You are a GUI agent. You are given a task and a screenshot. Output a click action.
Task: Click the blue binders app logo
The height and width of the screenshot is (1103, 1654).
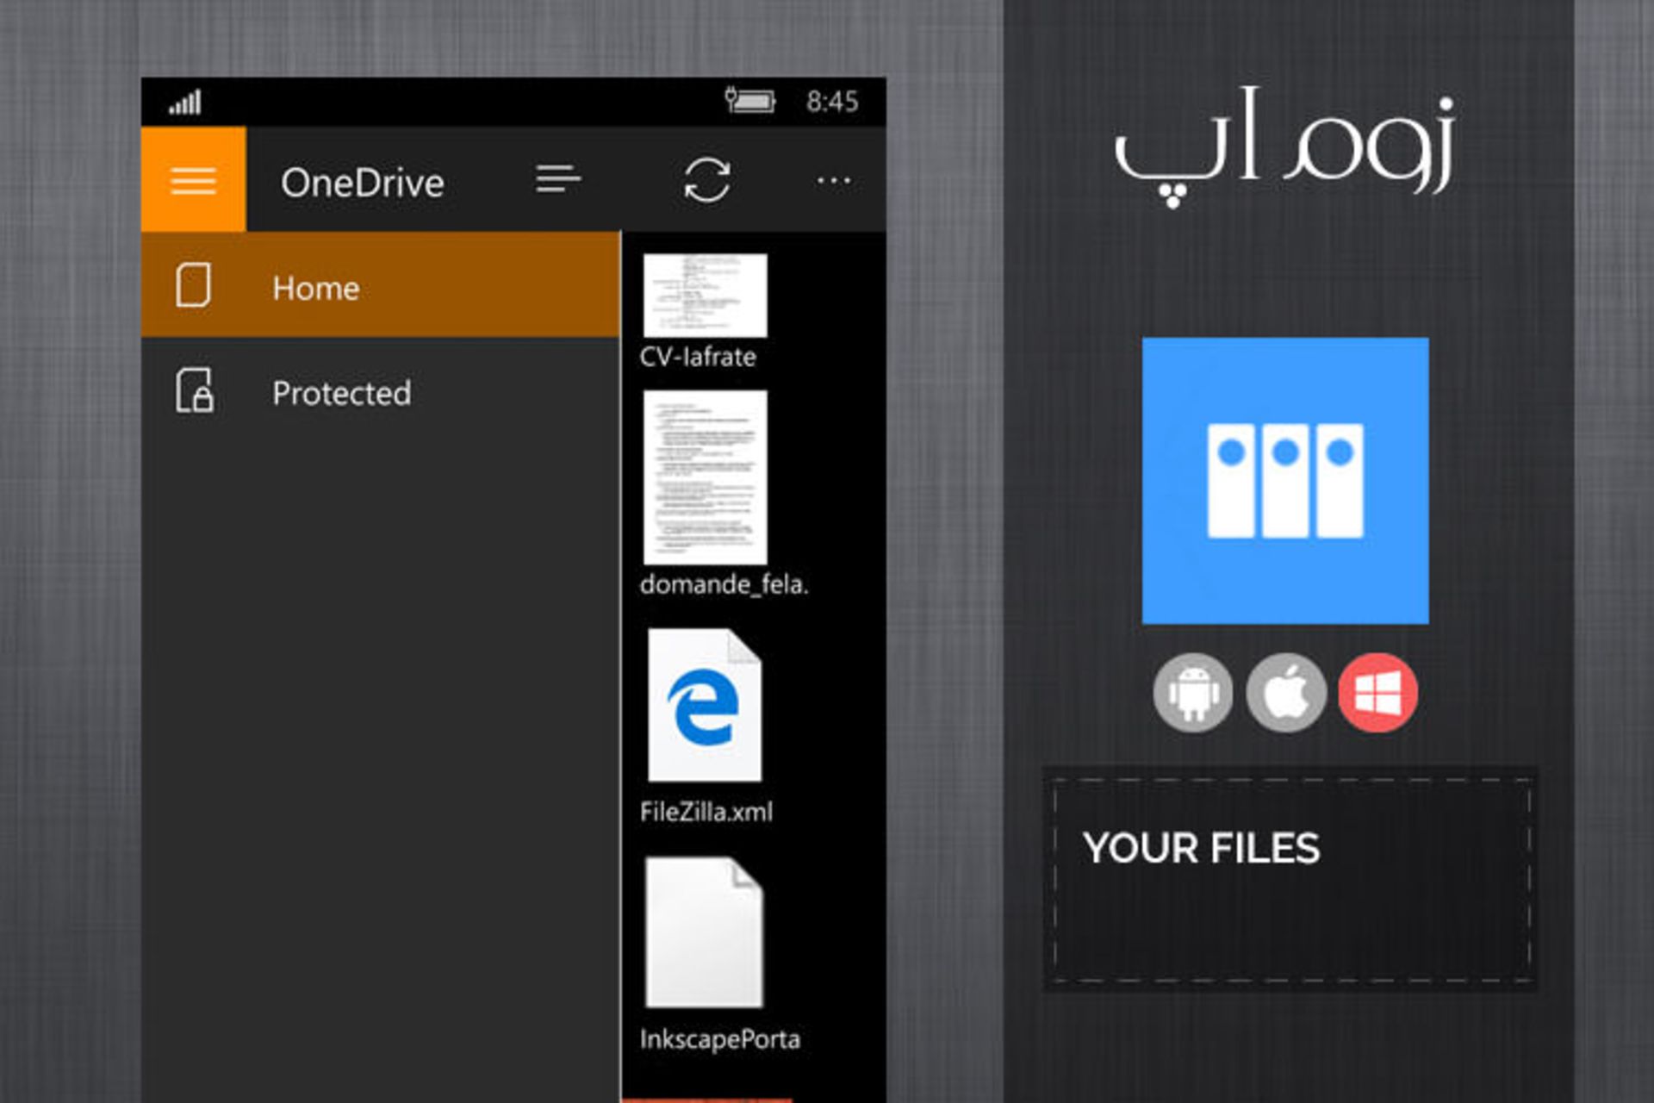[1285, 481]
